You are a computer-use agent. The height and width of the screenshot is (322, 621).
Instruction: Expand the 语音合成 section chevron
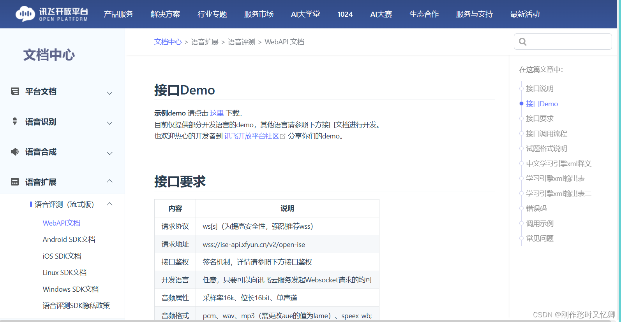pos(110,153)
